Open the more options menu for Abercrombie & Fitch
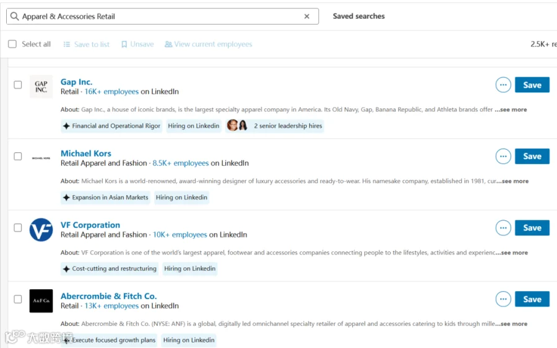 pyautogui.click(x=503, y=299)
